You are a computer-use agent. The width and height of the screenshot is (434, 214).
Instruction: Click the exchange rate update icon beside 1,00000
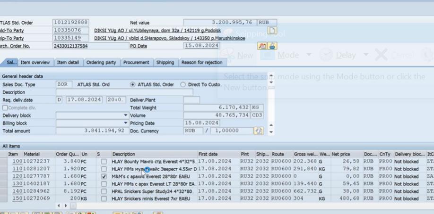259,131
